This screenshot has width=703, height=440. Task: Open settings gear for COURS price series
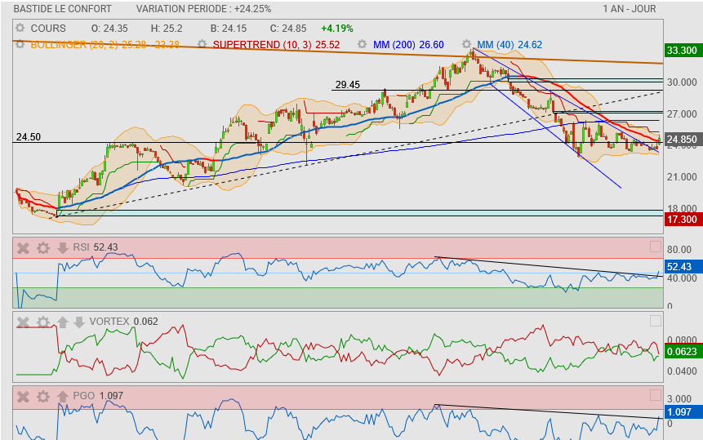tap(20, 28)
